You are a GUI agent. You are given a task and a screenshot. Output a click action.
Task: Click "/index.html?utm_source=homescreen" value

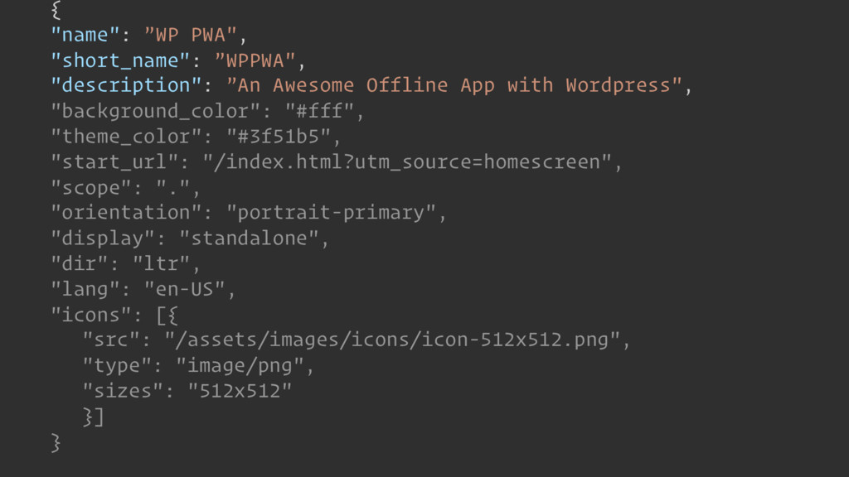407,162
